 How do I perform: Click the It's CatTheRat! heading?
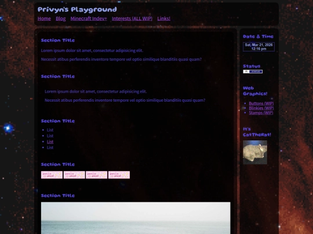click(x=257, y=132)
